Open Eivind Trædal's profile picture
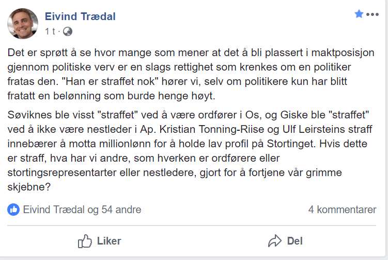Screen dimensions: 388x260 (x=23, y=24)
